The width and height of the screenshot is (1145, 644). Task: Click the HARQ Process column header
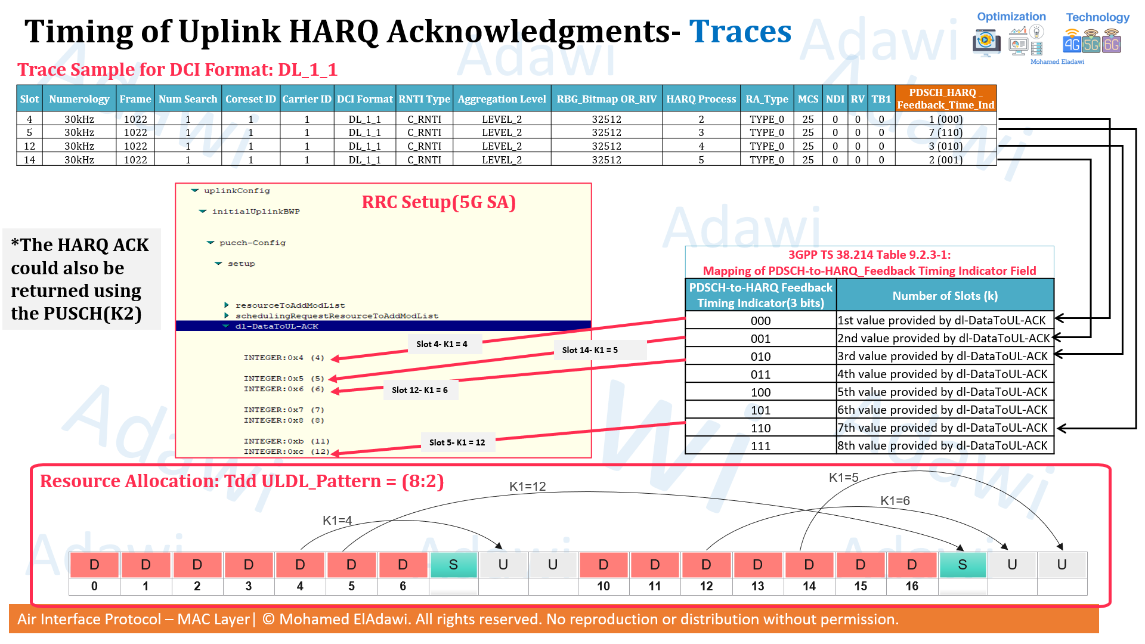click(701, 99)
